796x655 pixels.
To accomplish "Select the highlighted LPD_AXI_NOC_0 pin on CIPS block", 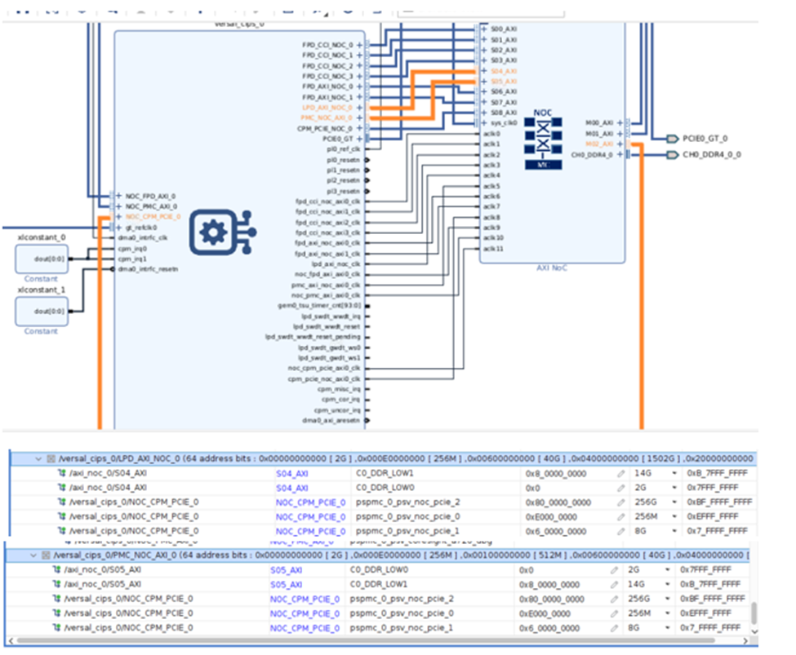I will [327, 108].
